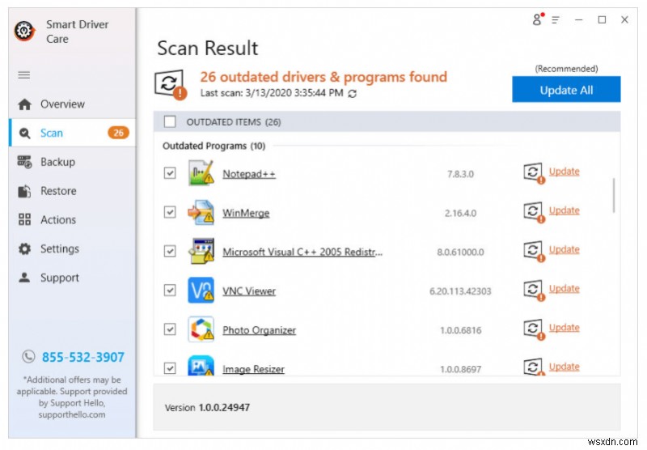Click the results list vertical scrollbar
This screenshot has height=450, width=647.
[x=614, y=195]
